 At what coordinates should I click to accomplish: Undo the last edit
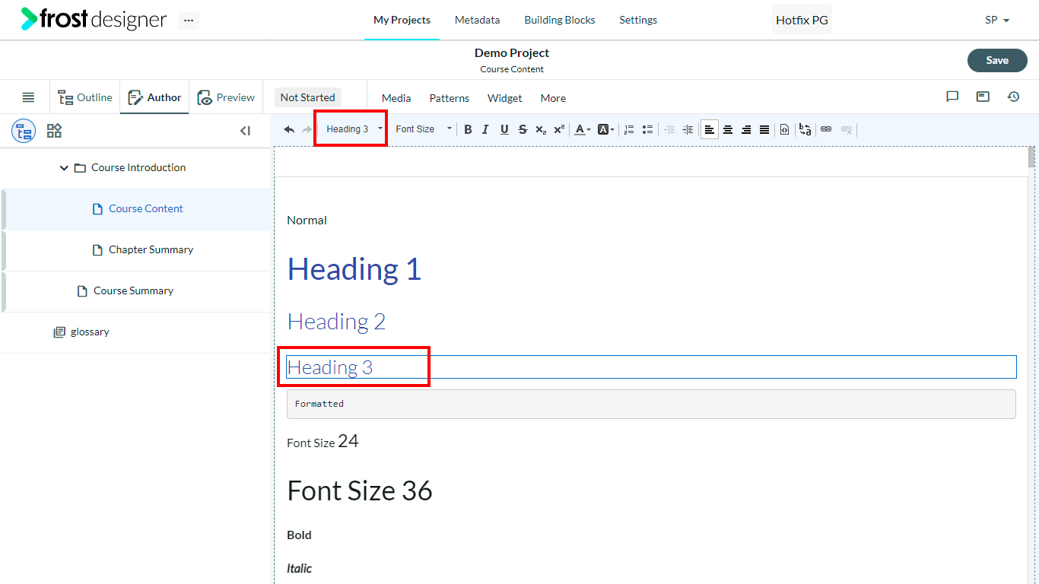[x=289, y=129]
